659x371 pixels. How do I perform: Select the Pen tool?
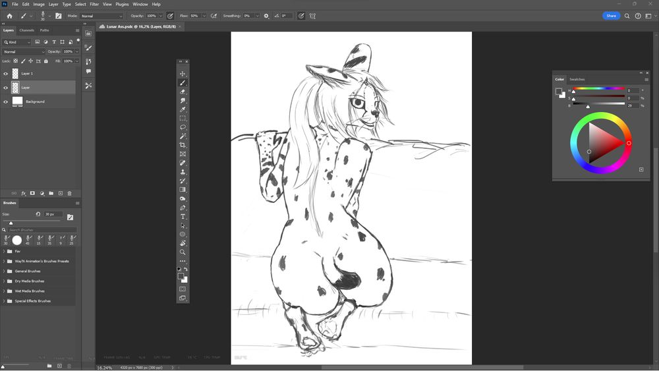coord(183,208)
